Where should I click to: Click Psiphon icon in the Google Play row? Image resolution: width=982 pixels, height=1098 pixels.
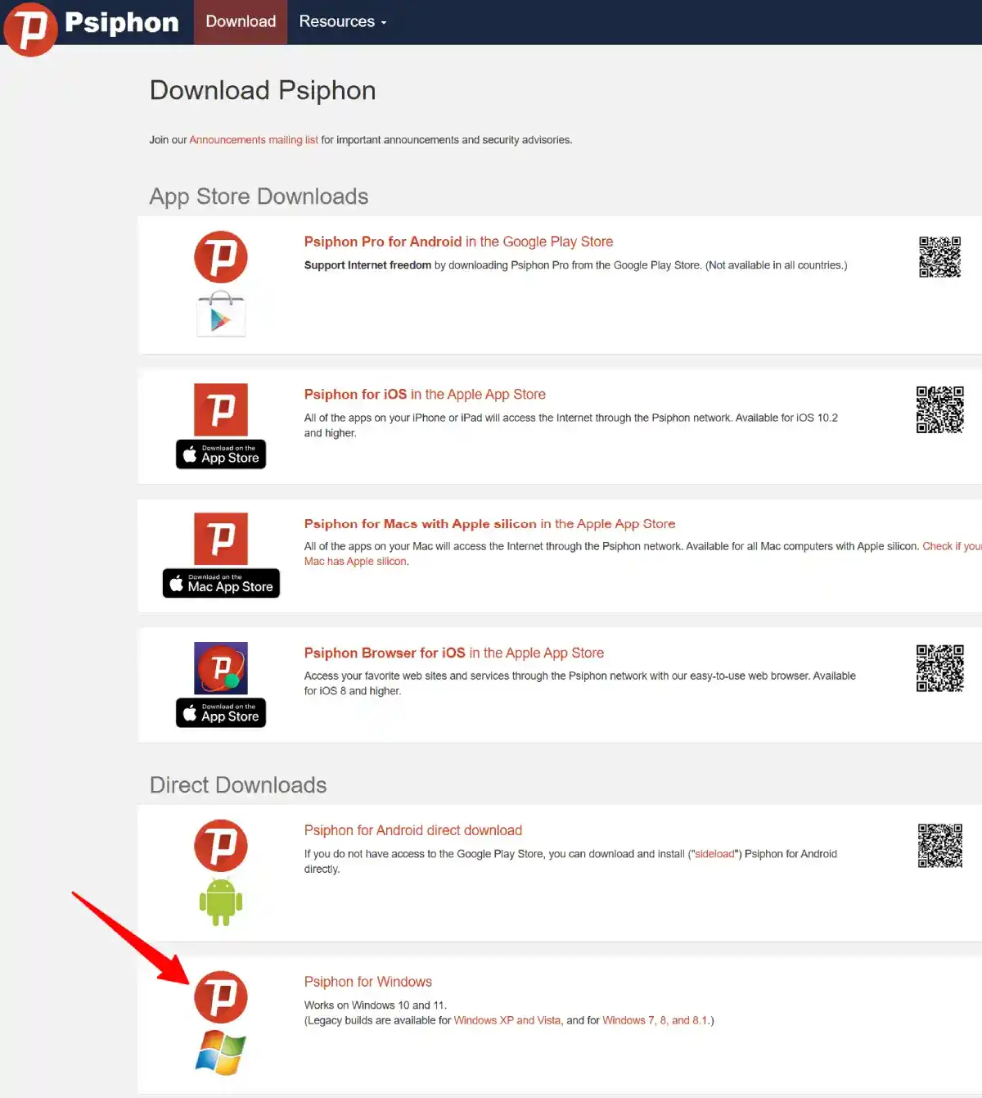221,257
